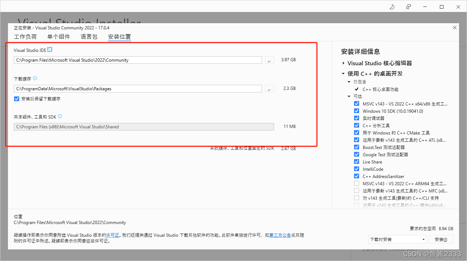Check C++/CLI 支持 for v143
This screenshot has width=467, height=261.
pyautogui.click(x=357, y=198)
